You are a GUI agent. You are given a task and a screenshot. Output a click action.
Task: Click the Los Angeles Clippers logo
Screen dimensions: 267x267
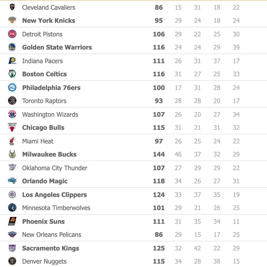click(12, 195)
